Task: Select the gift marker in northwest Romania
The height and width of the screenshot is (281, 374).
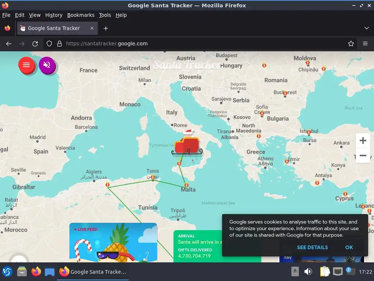Action: (x=264, y=65)
